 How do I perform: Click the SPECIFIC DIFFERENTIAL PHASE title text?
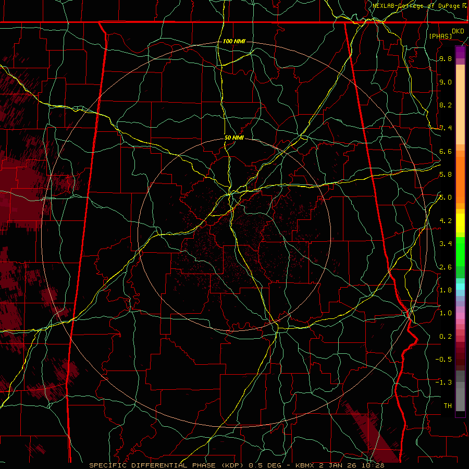click(153, 465)
